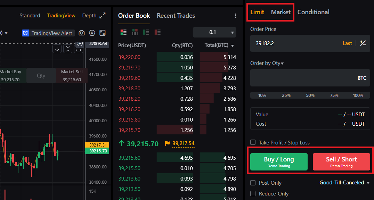Show only buy orders in order book
This screenshot has width=374, height=200.
146,32
